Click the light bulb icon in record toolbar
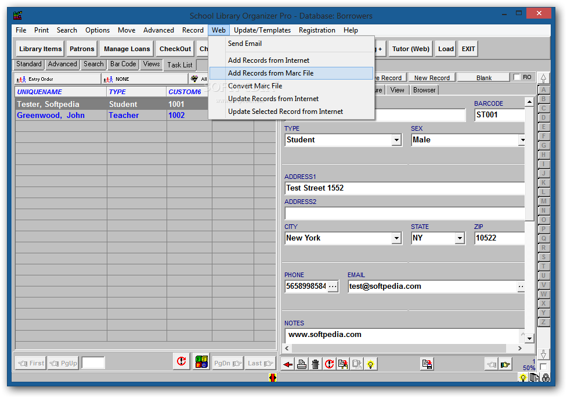Screen dimensions: 567x398 tap(370, 364)
